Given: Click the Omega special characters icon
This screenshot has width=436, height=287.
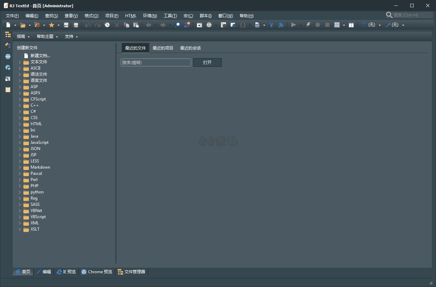Looking at the screenshot, I should [243, 25].
